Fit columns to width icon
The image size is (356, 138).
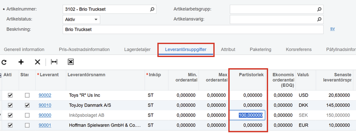coord(54,62)
